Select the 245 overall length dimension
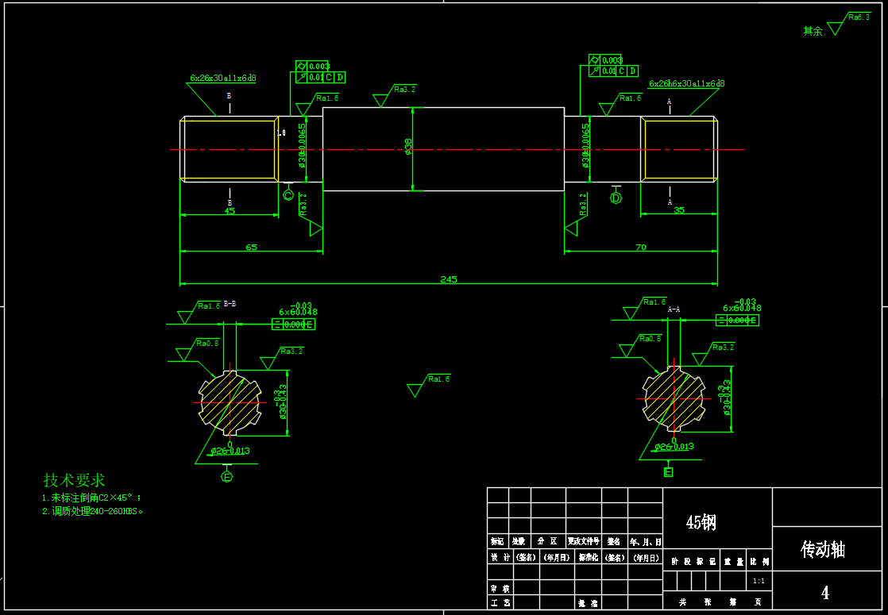888x615 pixels. coord(448,279)
